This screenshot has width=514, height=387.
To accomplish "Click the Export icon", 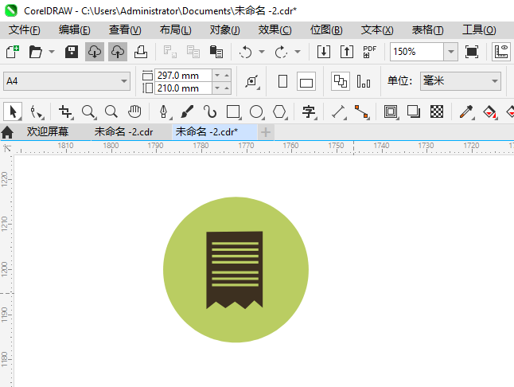I will (346, 52).
